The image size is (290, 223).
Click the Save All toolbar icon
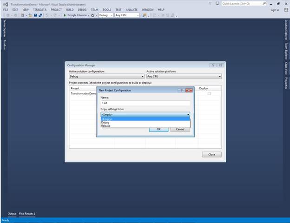click(x=40, y=15)
